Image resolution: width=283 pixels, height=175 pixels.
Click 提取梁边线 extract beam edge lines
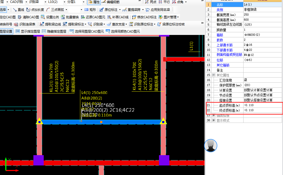[50, 24]
